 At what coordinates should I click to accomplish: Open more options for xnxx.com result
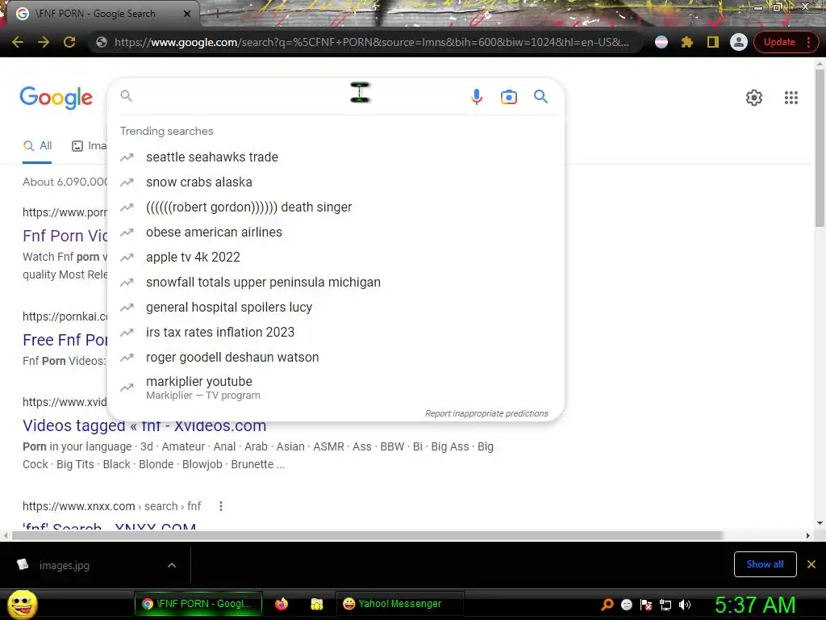click(x=221, y=506)
